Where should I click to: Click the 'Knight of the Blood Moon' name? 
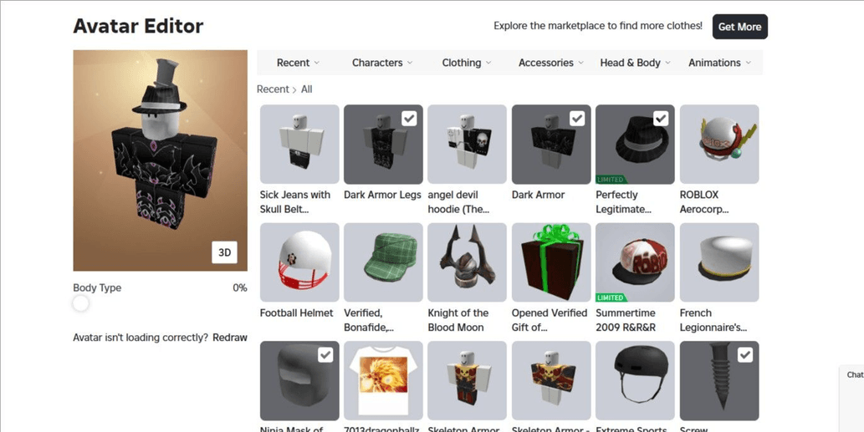(458, 320)
